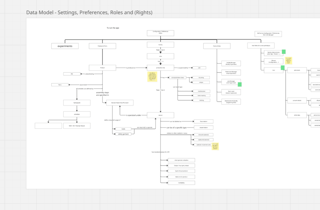Click the 'is identified by' connector label

pos(89,74)
